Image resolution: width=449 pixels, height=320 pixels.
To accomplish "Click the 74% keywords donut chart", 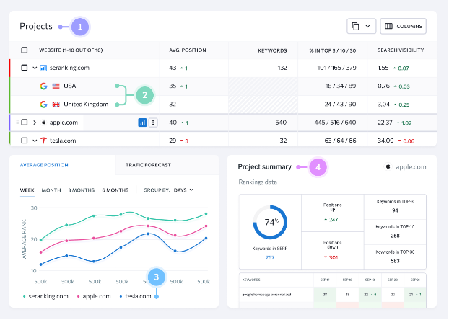I will click(270, 223).
